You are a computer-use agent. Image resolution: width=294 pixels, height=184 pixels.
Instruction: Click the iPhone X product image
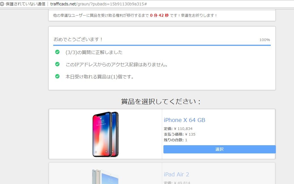[106, 134]
